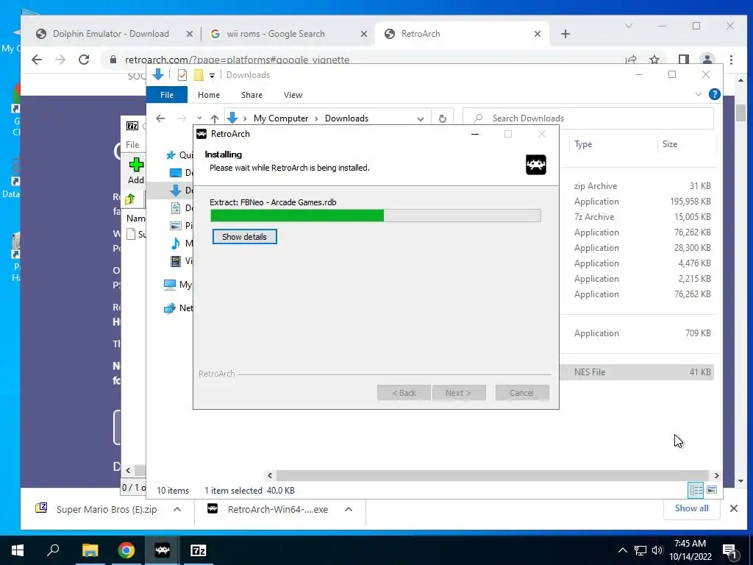Image resolution: width=753 pixels, height=565 pixels.
Task: Click Show all downloads
Action: coord(691,508)
